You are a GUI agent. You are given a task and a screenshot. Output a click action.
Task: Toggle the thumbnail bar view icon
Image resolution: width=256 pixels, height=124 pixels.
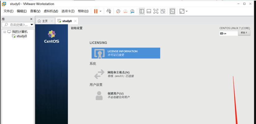(149, 11)
